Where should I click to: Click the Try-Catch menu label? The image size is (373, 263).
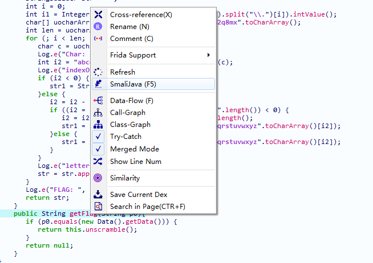[x=125, y=137]
